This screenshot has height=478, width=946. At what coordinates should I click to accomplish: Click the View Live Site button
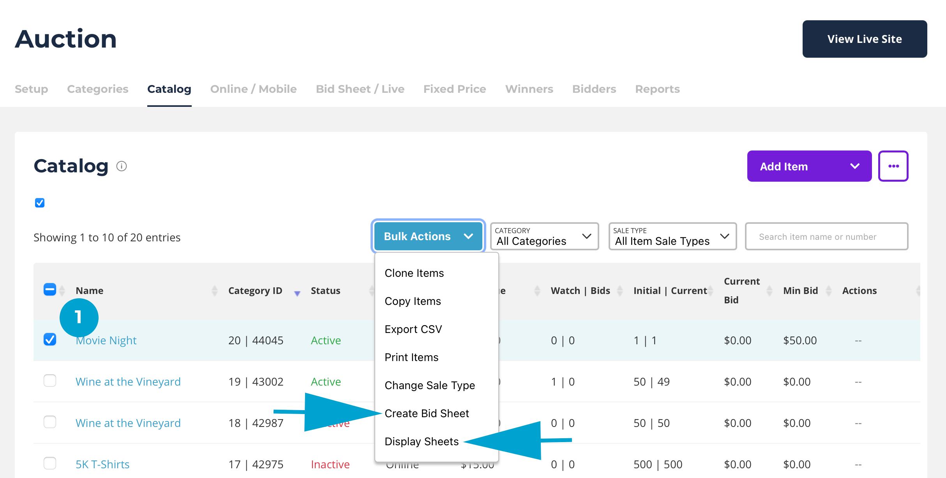pos(864,39)
